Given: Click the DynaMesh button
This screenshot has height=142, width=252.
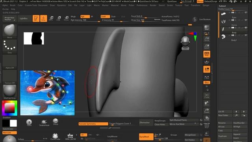Looking at the screenshot, I should pyautogui.click(x=146, y=137).
